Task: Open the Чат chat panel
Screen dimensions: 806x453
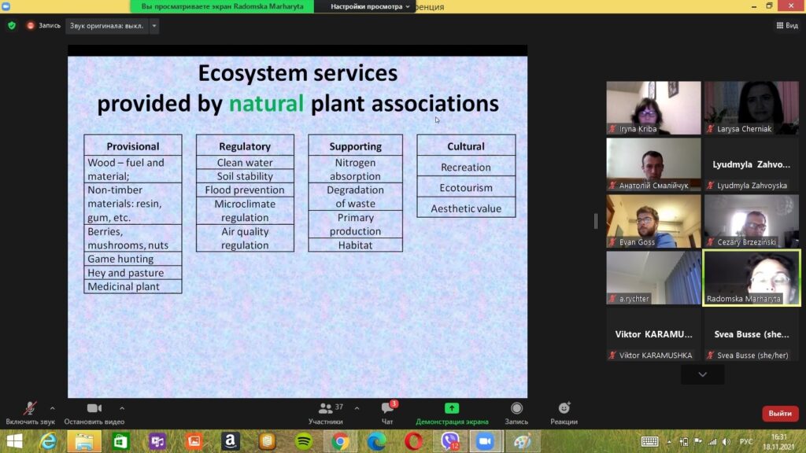Action: [387, 409]
